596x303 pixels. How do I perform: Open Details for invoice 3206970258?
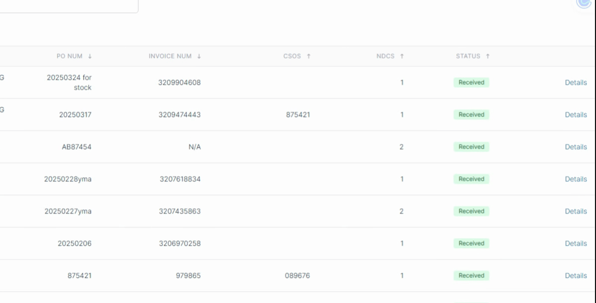coord(576,244)
